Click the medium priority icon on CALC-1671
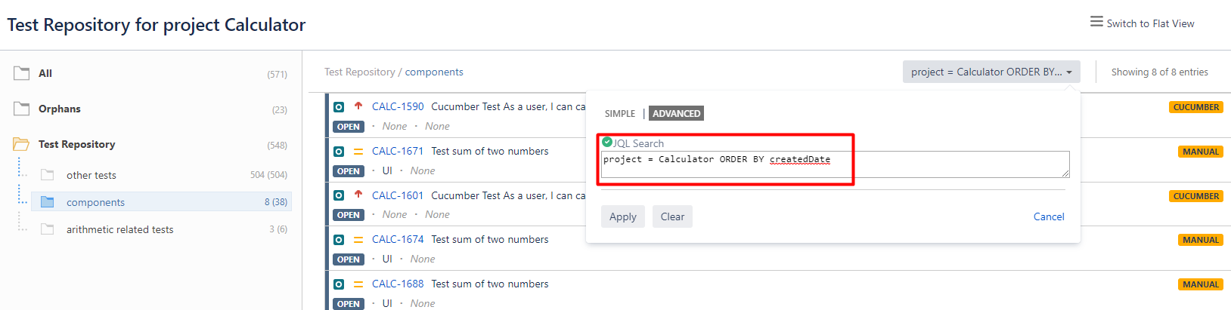This screenshot has width=1231, height=310. click(x=358, y=152)
